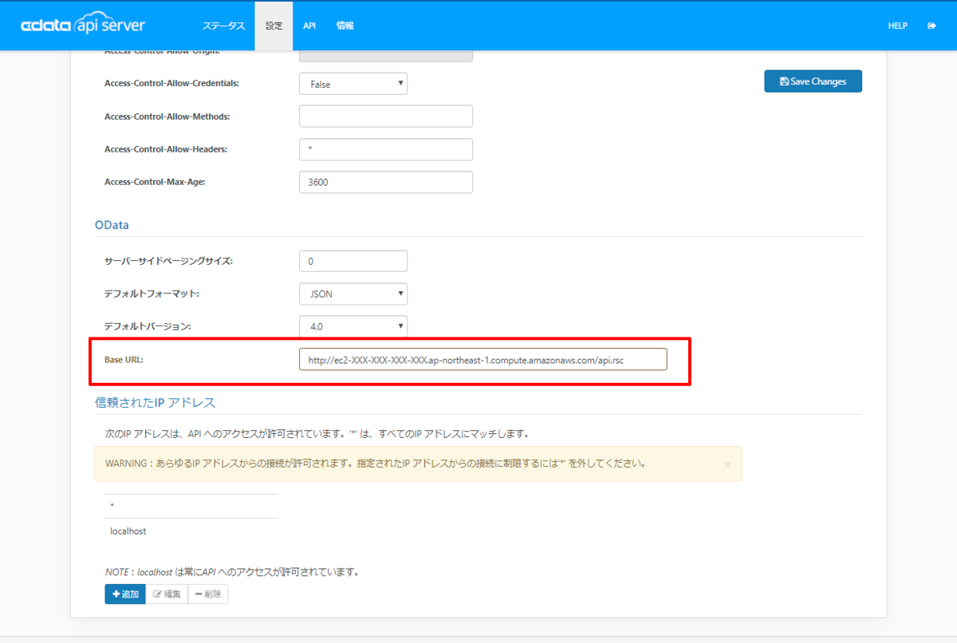Click the logout icon in header

(x=931, y=26)
